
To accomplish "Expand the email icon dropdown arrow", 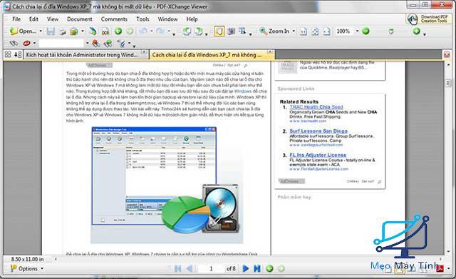I will click(83, 31).
